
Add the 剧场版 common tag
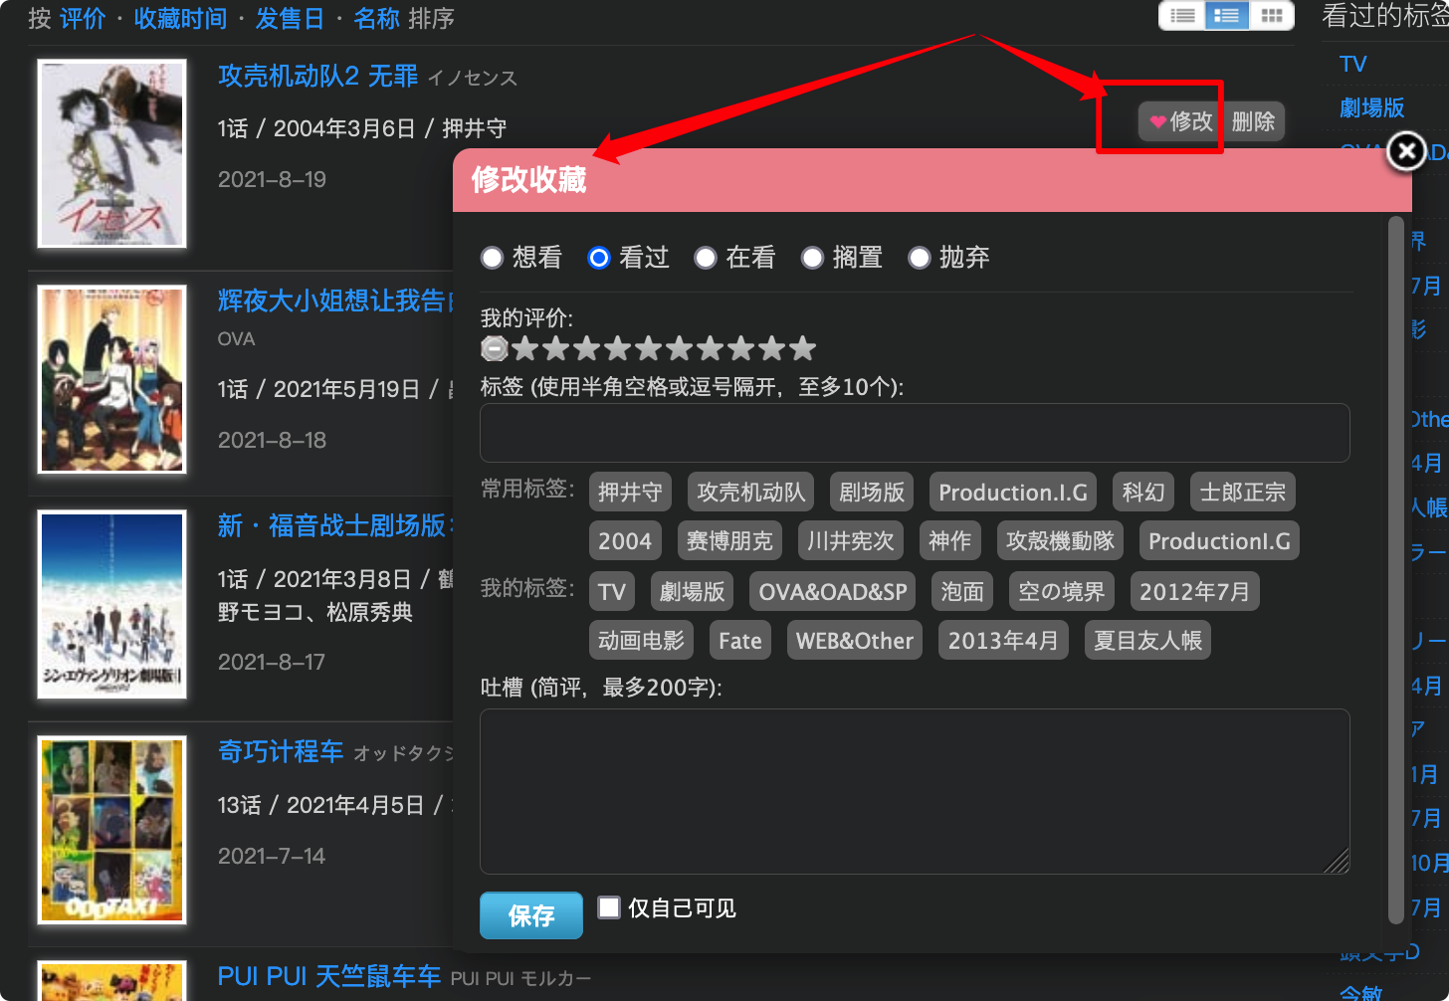coord(872,493)
